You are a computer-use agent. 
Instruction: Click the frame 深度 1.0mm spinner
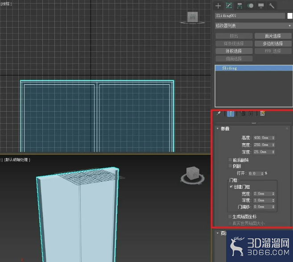[273, 200]
